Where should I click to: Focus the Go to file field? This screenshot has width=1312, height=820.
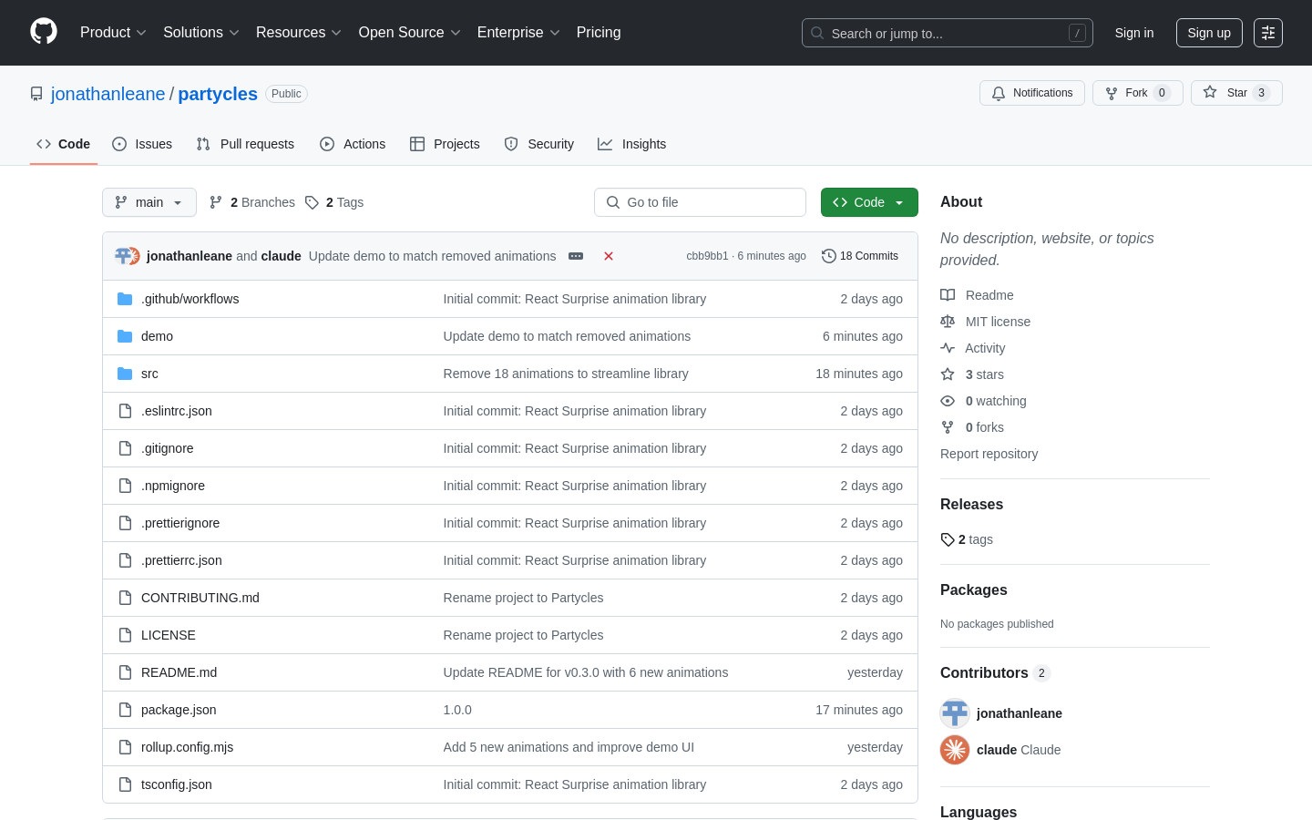(700, 202)
